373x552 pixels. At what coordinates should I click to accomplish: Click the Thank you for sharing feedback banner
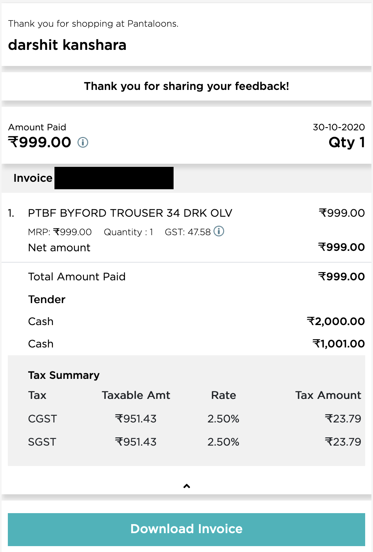[x=186, y=86]
